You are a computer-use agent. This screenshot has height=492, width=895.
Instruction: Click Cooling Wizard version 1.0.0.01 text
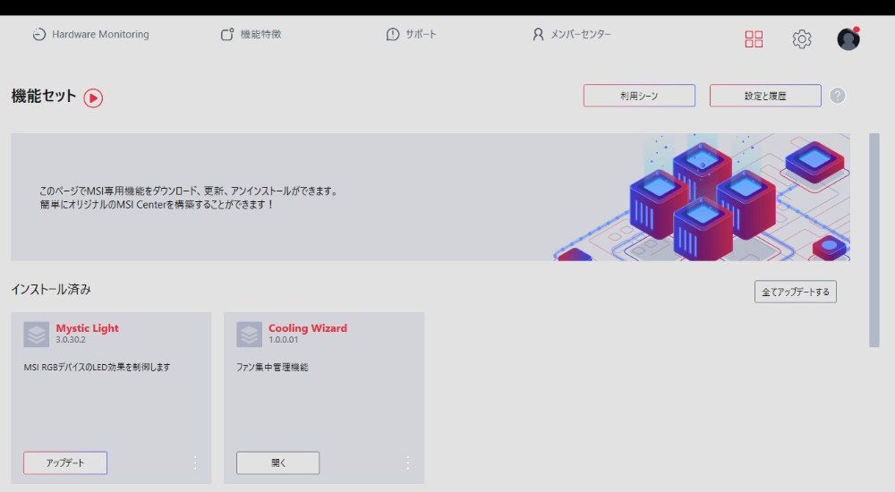(x=283, y=340)
